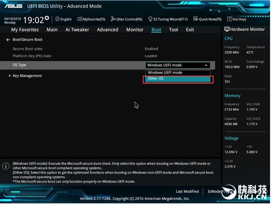Select Other OS from the dropdown list
This screenshot has height=204, width=271.
pyautogui.click(x=178, y=79)
